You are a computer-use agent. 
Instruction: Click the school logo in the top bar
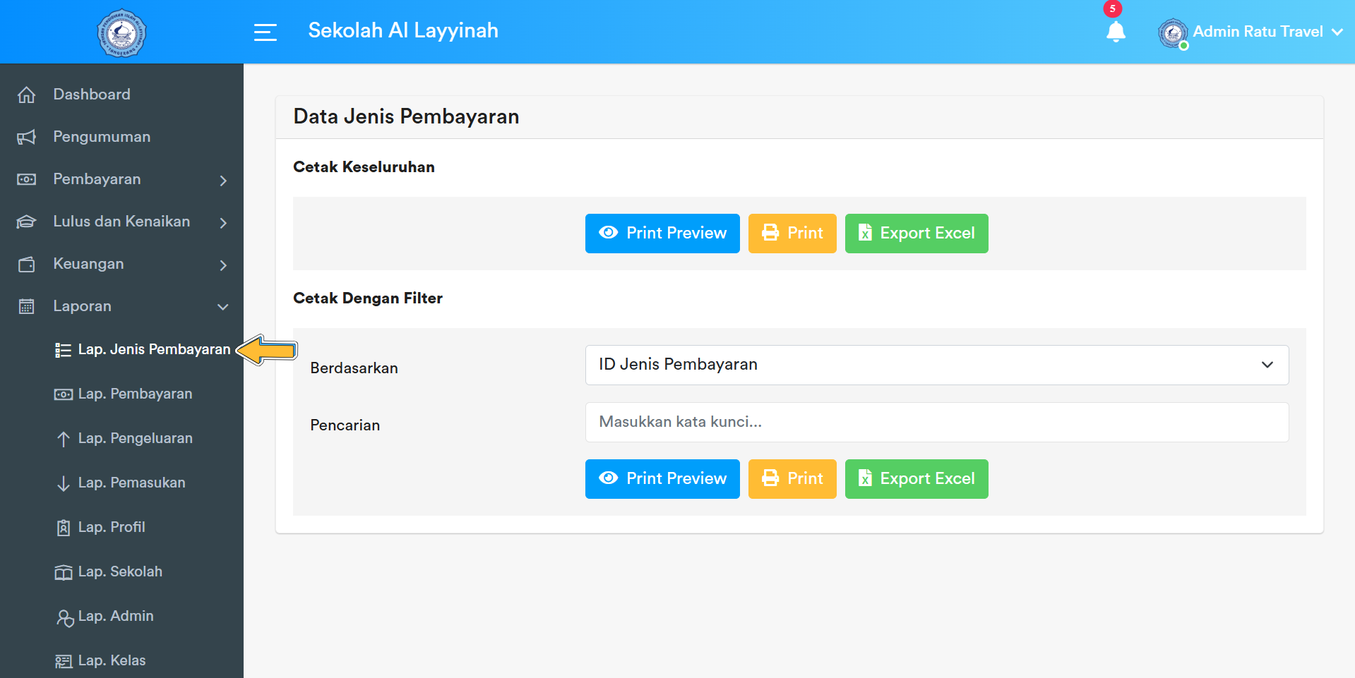[121, 32]
